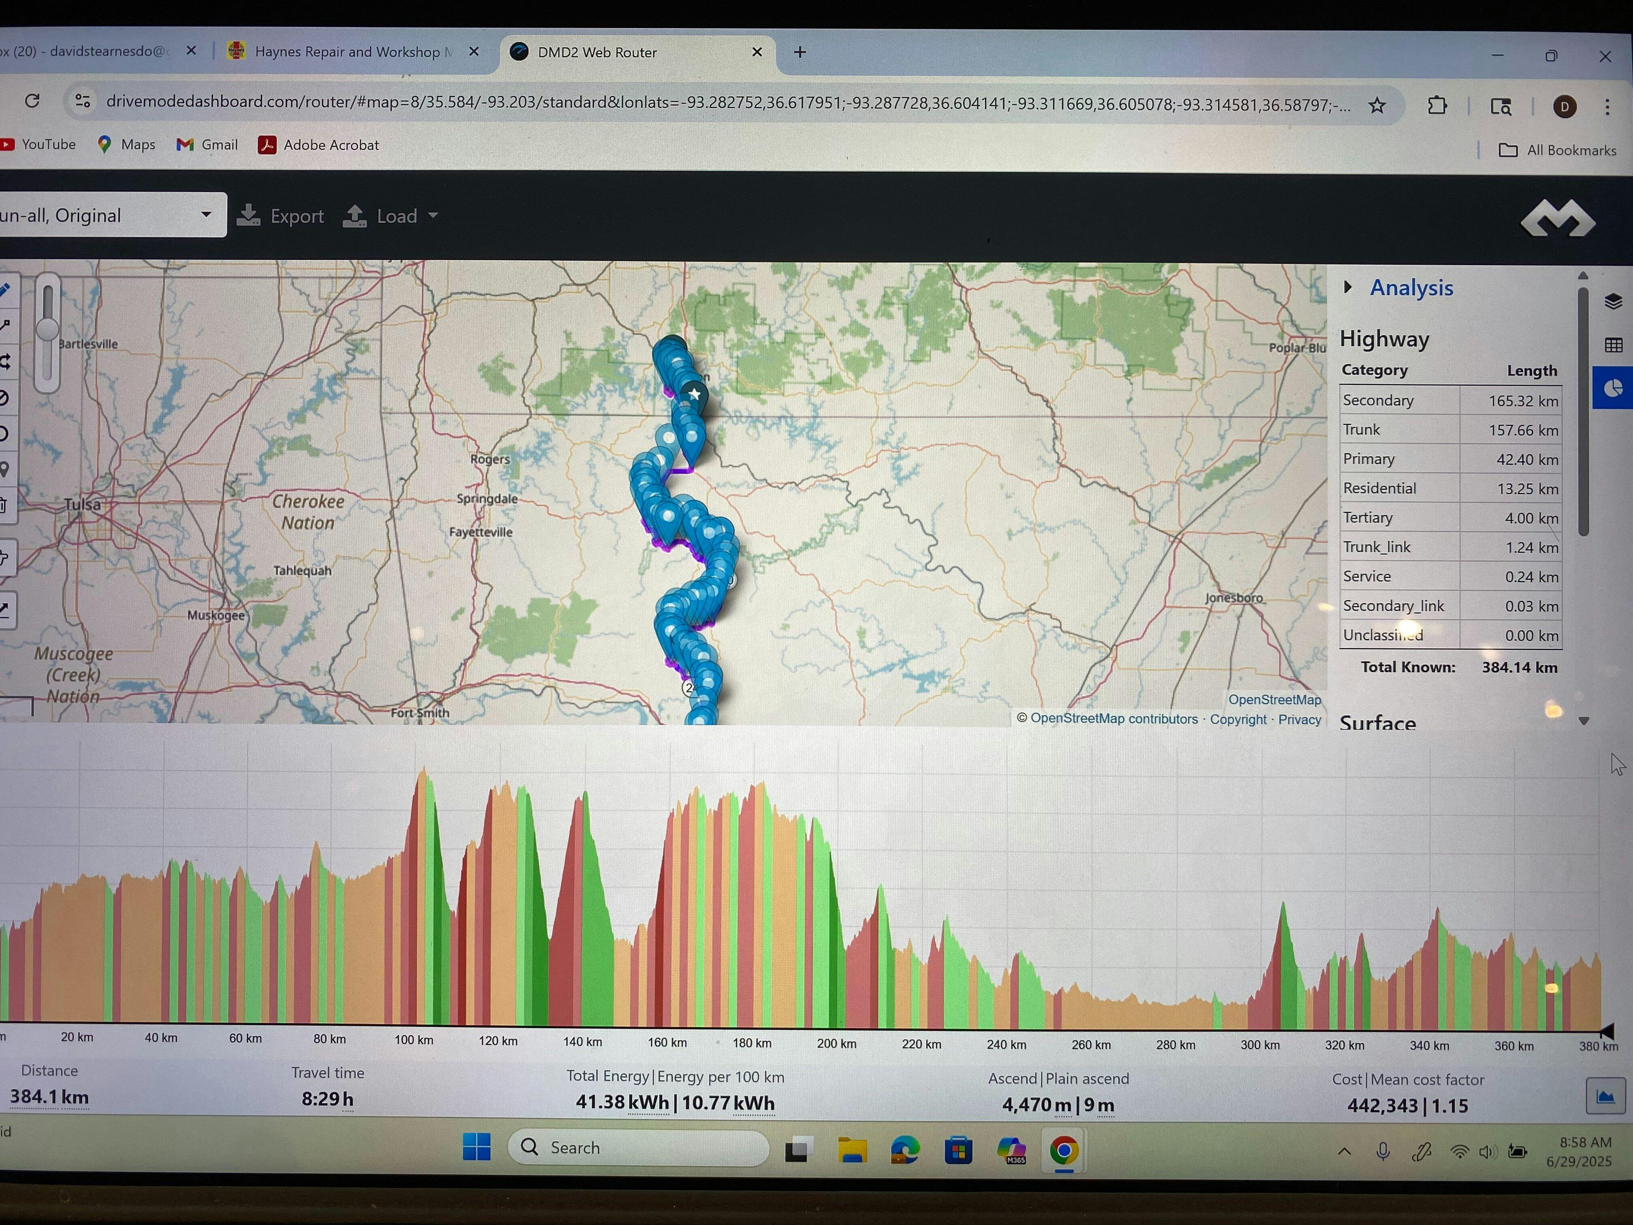Screen dimensions: 1633x1225
Task: Open Microsoft Store from the taskbar
Action: pos(958,1150)
